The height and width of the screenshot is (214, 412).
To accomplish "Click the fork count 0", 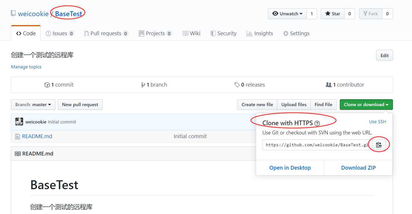I will point(387,14).
